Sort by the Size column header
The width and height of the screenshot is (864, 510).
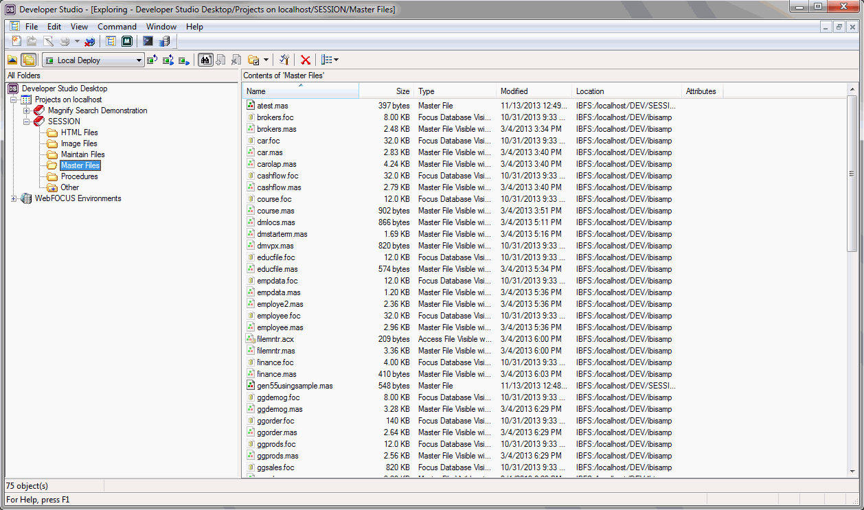tap(386, 91)
